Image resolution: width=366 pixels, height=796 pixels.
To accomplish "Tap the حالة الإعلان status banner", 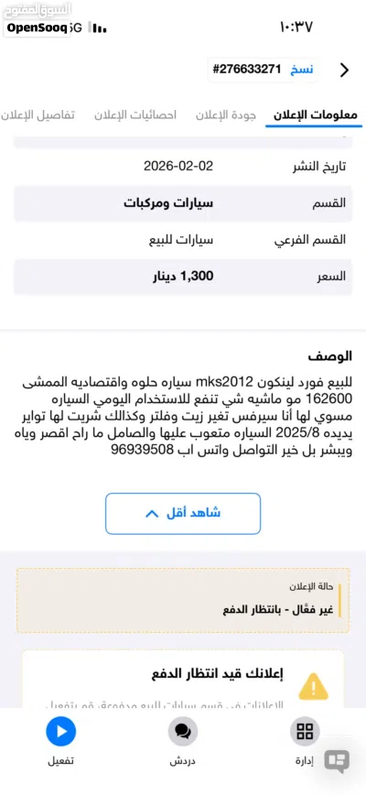I will [183, 601].
